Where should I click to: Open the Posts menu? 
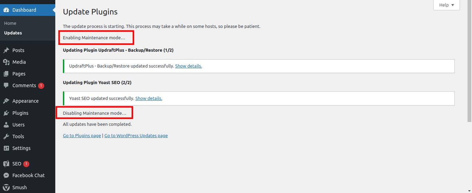[x=28, y=50]
